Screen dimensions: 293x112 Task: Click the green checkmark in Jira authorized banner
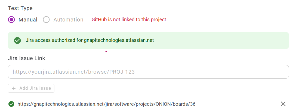pyautogui.click(x=17, y=41)
